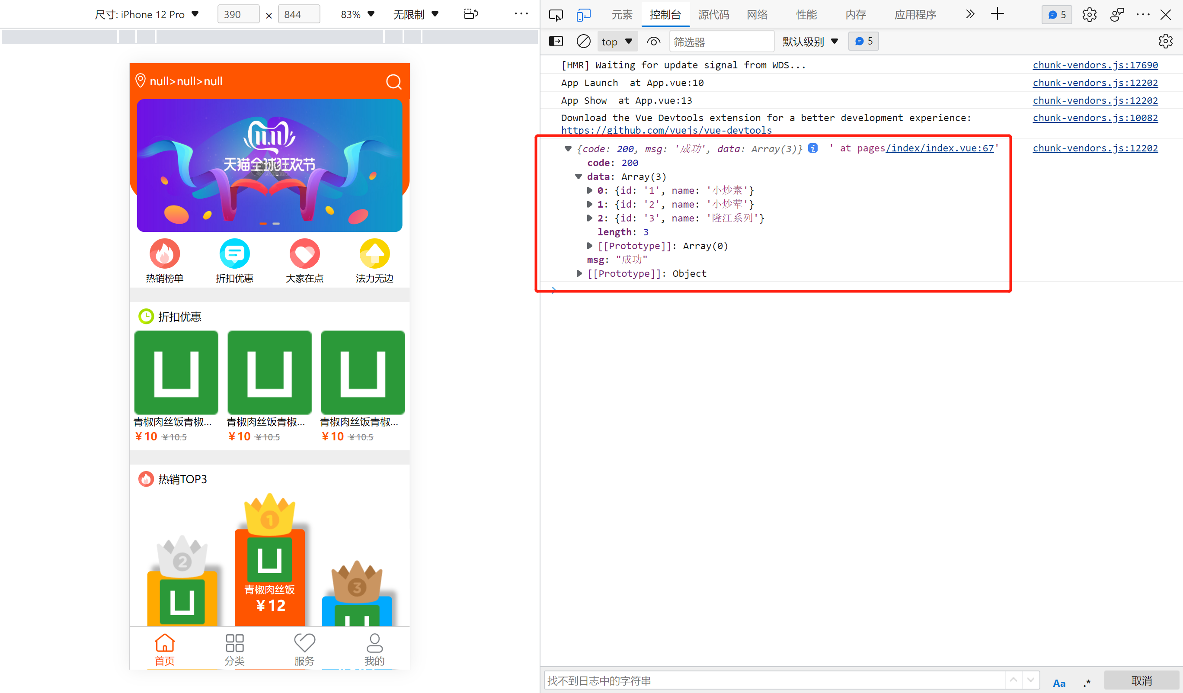1183x693 pixels.
Task: Open the Sources (源代码) tab
Action: pos(713,15)
